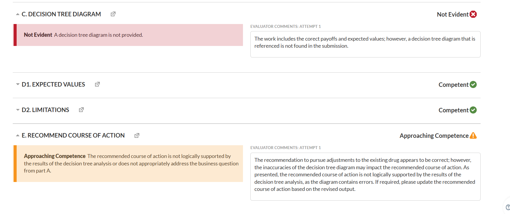Click evaluator comment box about decision tree diagram
Image resolution: width=510 pixels, height=214 pixels.
tap(365, 44)
